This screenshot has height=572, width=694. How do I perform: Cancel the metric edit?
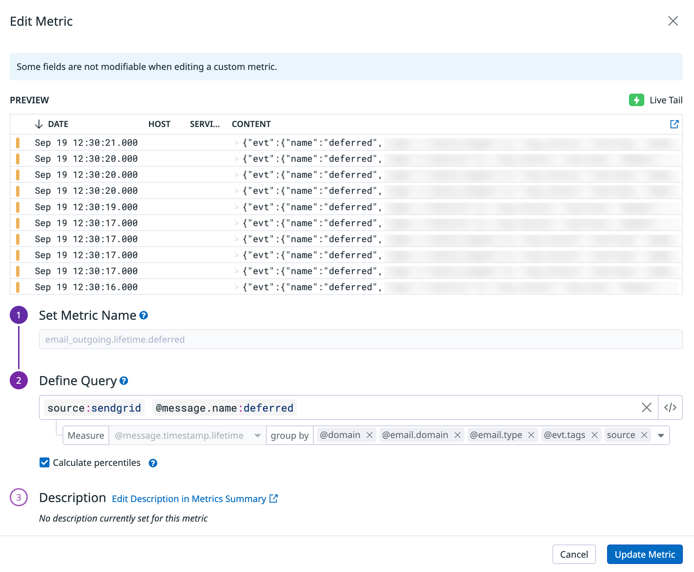click(574, 554)
